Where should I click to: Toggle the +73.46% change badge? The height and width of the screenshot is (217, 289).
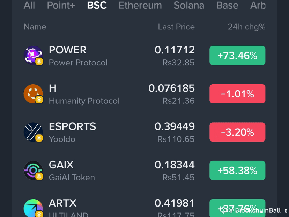pos(237,55)
